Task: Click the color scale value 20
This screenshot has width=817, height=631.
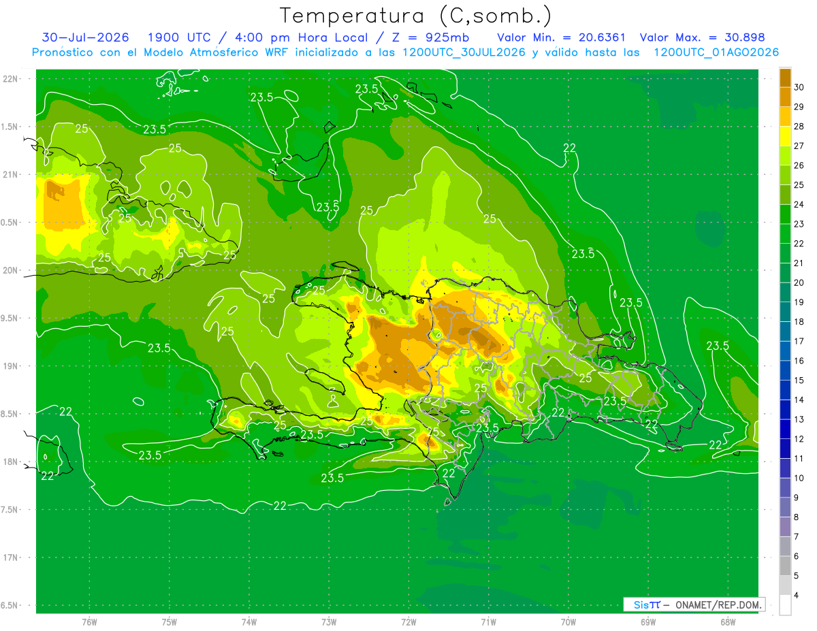Action: point(799,282)
